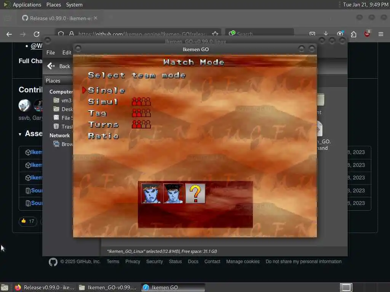Image resolution: width=390 pixels, height=292 pixels.
Task: Open the Firefox hamburger menu
Action: (x=381, y=34)
